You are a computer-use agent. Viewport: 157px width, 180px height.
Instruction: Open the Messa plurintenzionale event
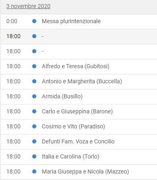[x=71, y=21]
